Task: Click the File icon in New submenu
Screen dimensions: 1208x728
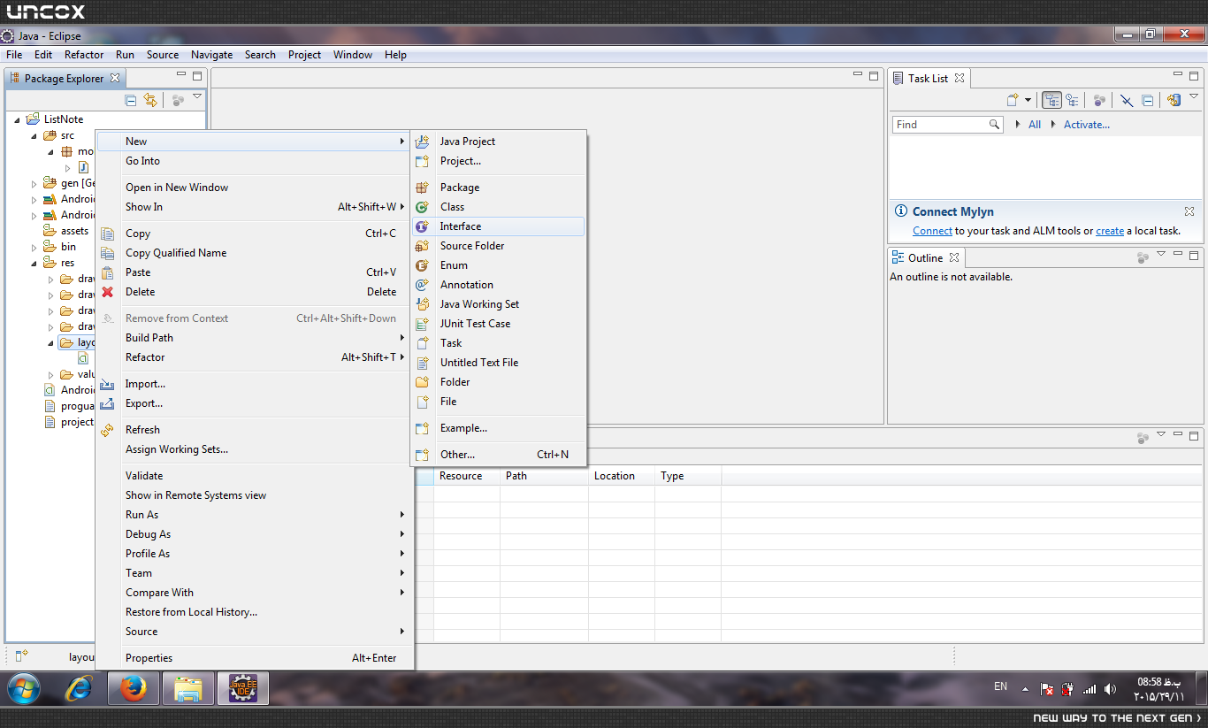Action: pos(423,402)
